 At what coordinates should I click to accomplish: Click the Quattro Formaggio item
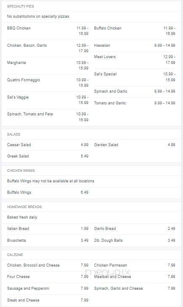tap(24, 80)
